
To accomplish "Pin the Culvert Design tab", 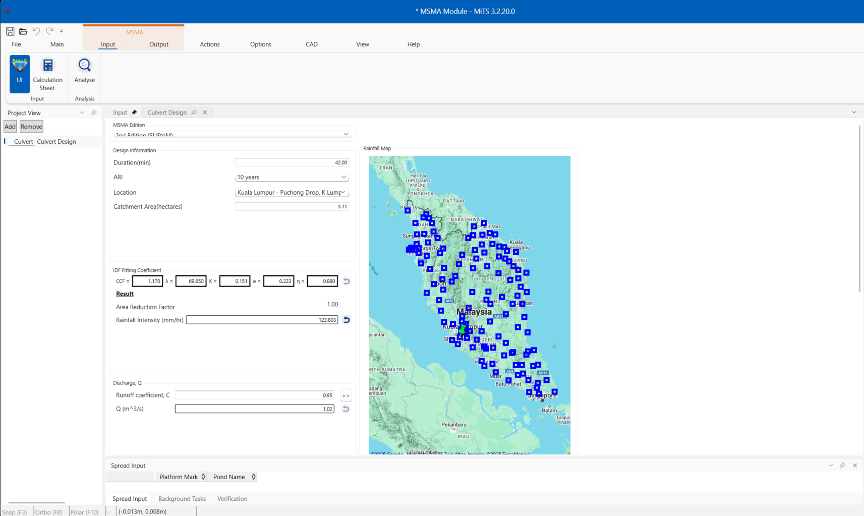I will 194,112.
